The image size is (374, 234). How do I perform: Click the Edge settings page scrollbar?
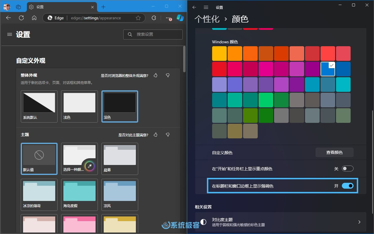tap(184, 59)
